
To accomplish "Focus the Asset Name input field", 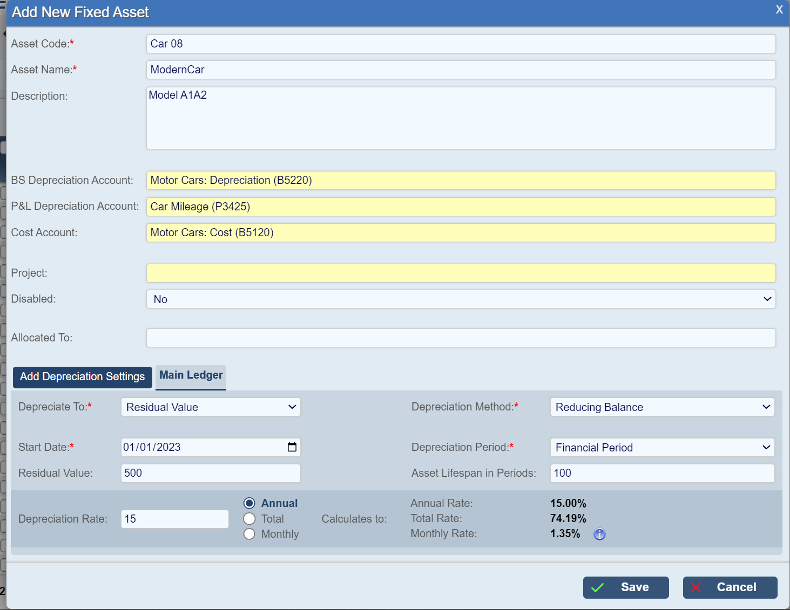I will (x=461, y=70).
